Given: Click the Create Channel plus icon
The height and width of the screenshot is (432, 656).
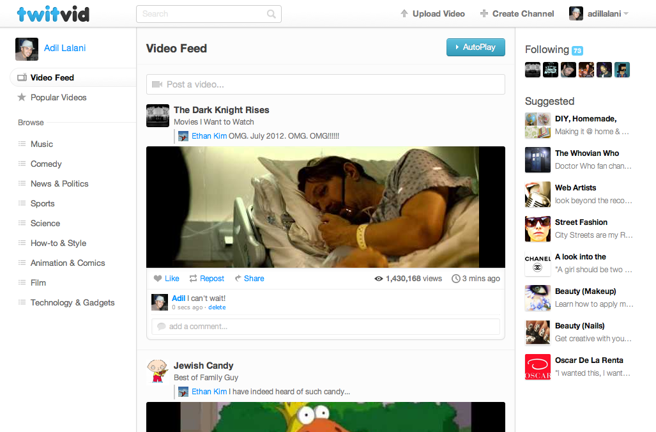Looking at the screenshot, I should 484,13.
